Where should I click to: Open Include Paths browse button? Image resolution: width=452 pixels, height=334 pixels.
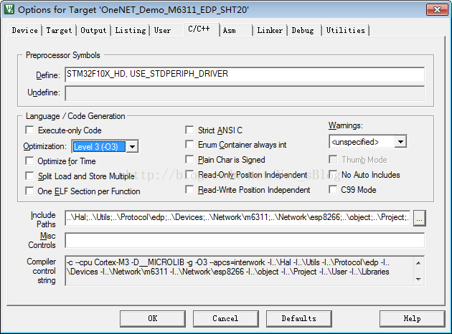click(x=420, y=218)
